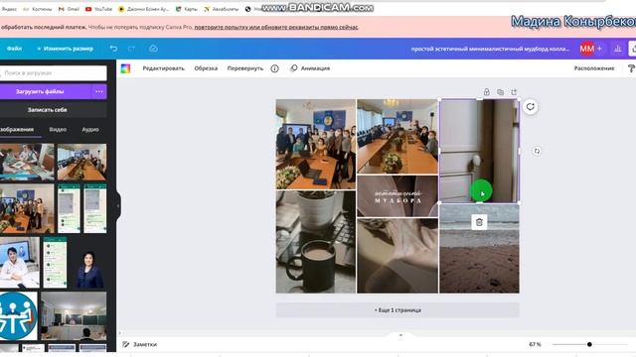The width and height of the screenshot is (636, 357).
Task: Start Обрезка crop mode
Action: pyautogui.click(x=206, y=68)
